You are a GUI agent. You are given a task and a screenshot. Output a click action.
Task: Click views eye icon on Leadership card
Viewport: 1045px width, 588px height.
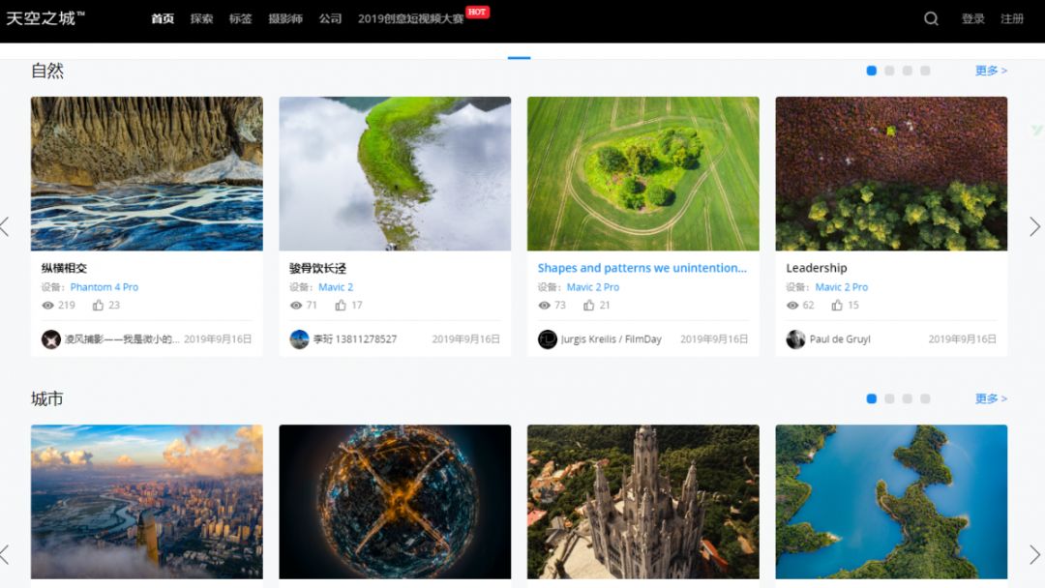click(x=792, y=306)
